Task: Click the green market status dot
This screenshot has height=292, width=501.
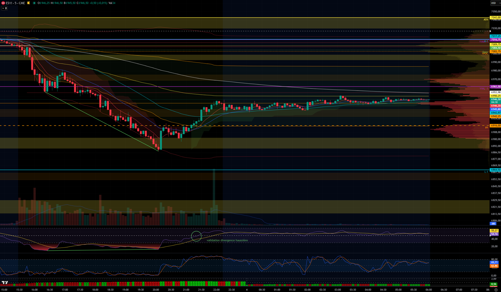Action: [x=34, y=3]
